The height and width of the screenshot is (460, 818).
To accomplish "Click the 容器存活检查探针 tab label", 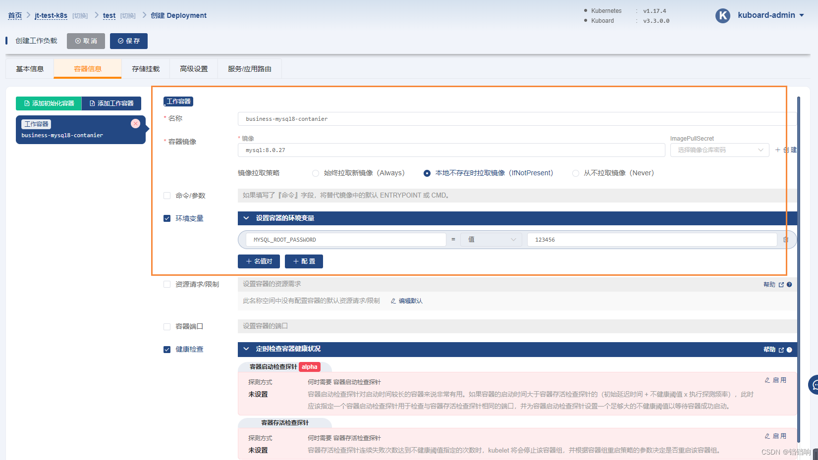I will [285, 423].
